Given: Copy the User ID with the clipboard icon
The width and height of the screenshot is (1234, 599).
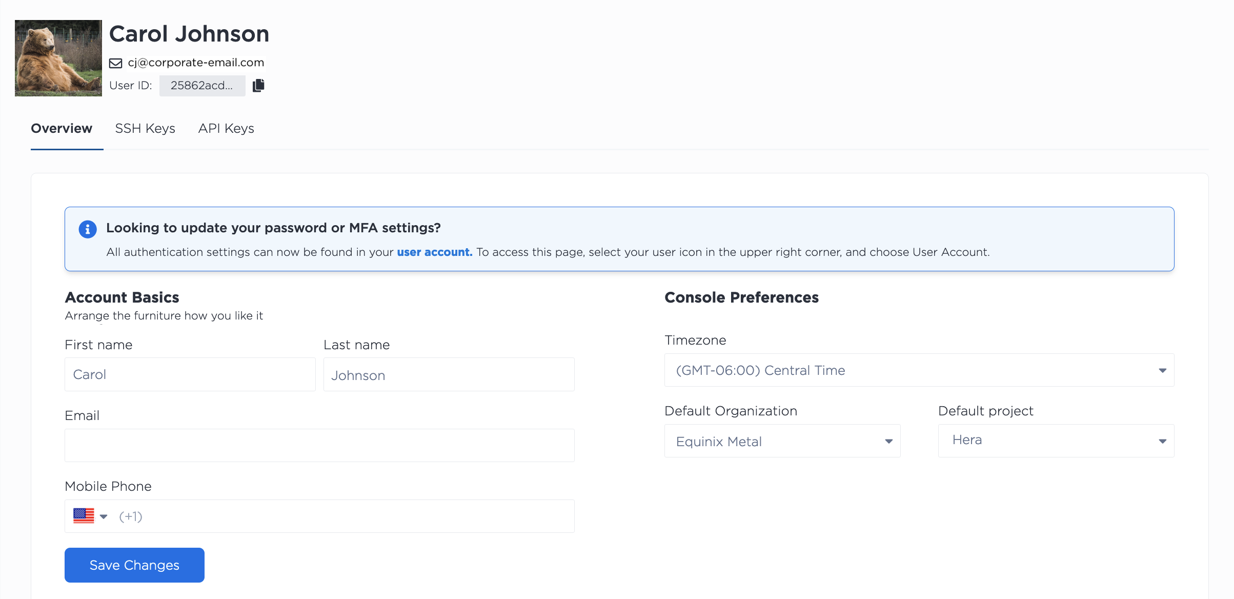Looking at the screenshot, I should pyautogui.click(x=258, y=85).
